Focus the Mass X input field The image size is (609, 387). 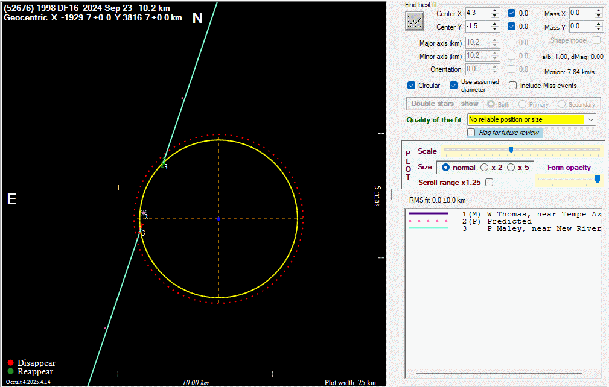582,13
